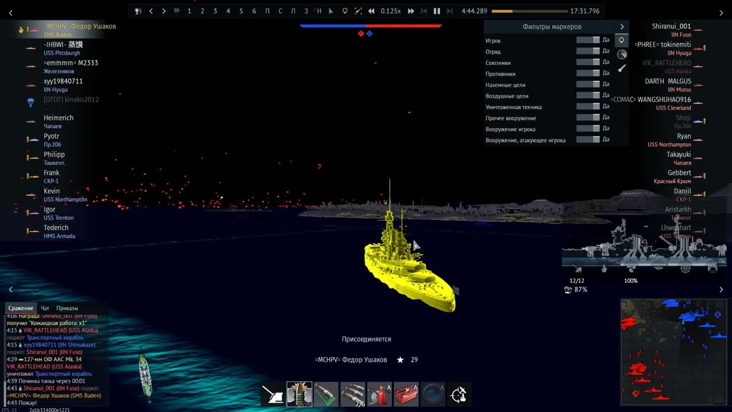Screen dimensions: 732x412
Task: Activate the unwatering pump action slot
Action: 433,394
